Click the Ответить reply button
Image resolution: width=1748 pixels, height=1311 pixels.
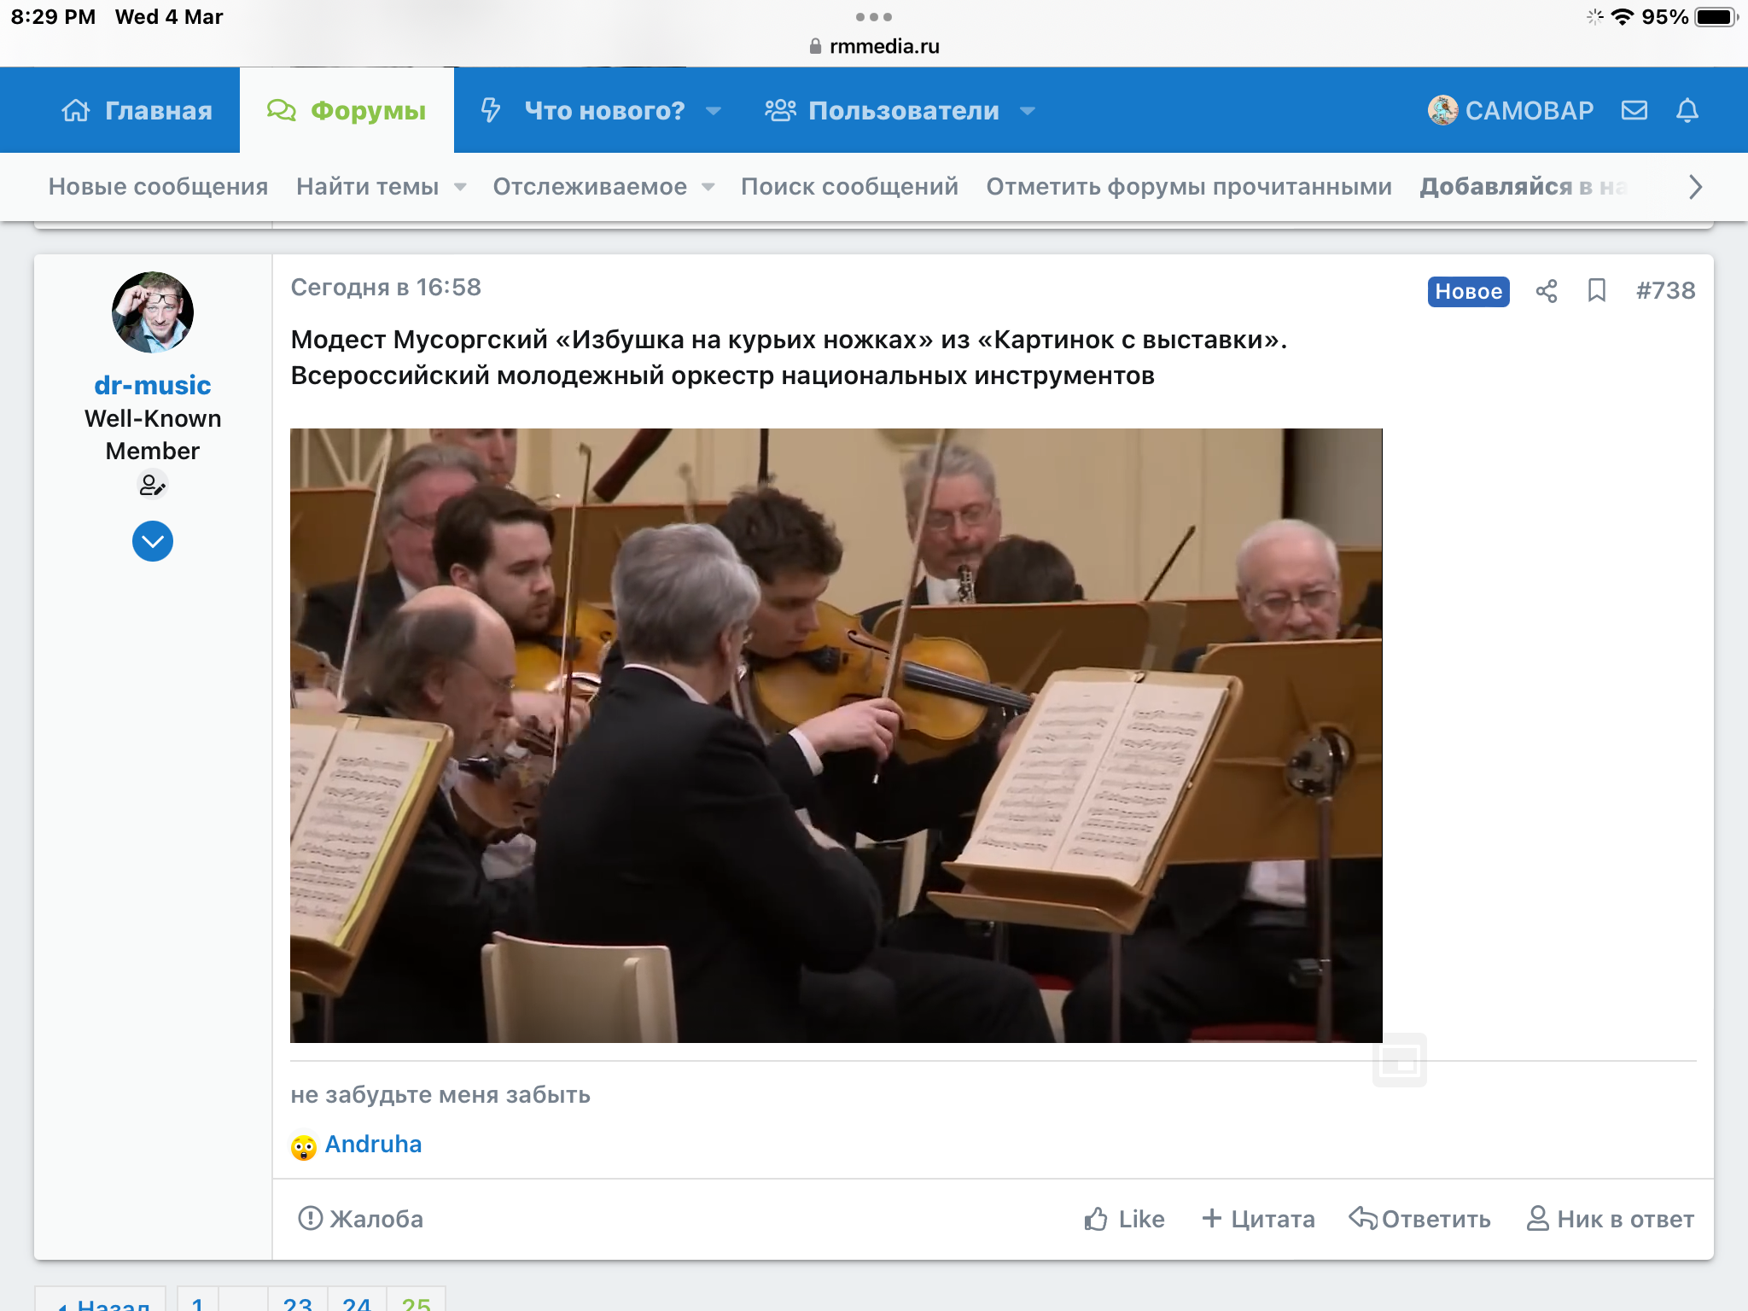[x=1419, y=1219]
